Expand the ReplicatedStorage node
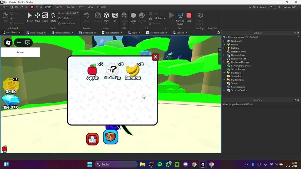301x169 pixels. point(224,62)
